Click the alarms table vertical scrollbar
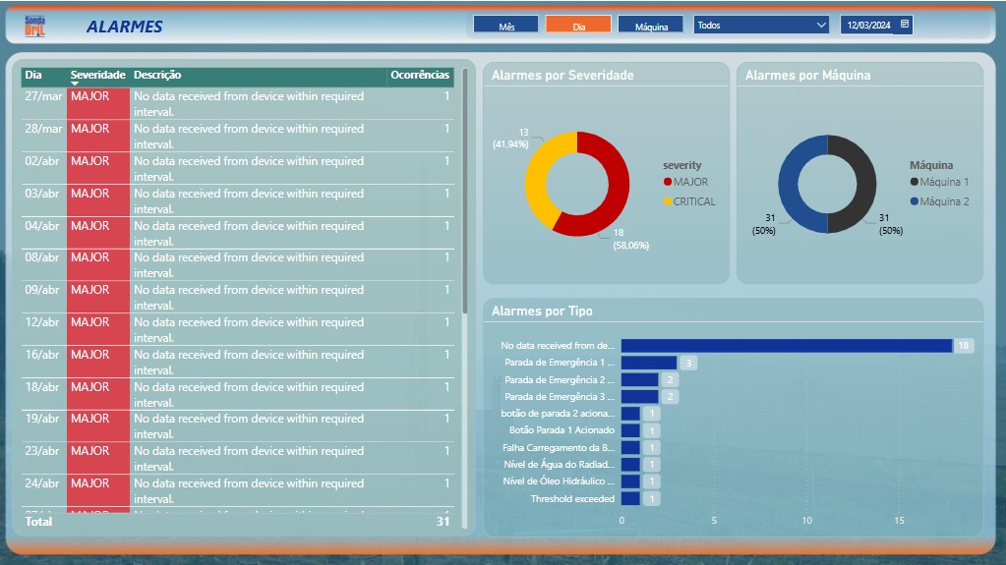 point(465,193)
